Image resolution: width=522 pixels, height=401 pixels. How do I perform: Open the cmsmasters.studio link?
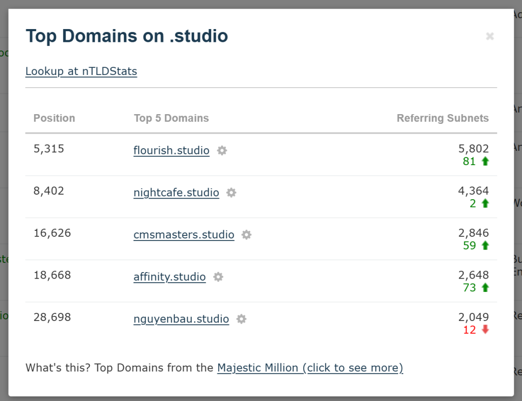coord(184,235)
